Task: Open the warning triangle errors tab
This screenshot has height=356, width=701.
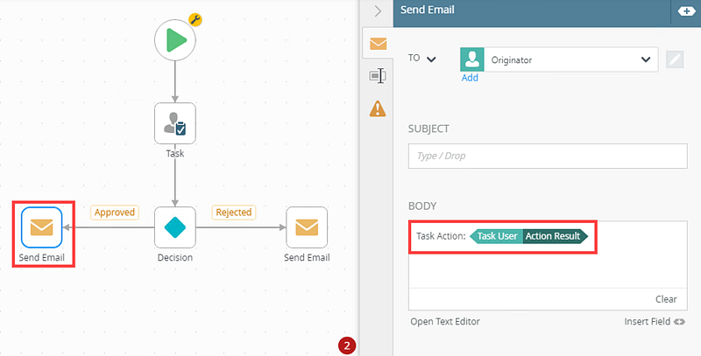Action: click(x=378, y=108)
